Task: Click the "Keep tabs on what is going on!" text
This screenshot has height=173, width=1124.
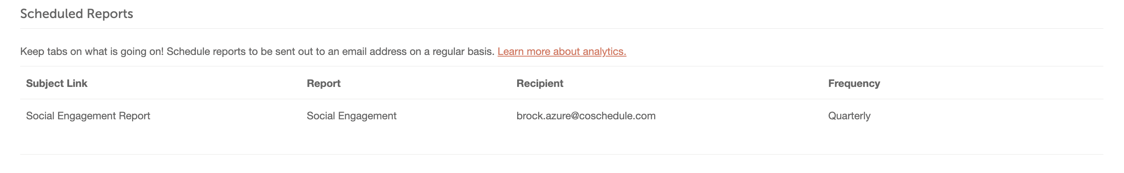Action: tap(92, 51)
